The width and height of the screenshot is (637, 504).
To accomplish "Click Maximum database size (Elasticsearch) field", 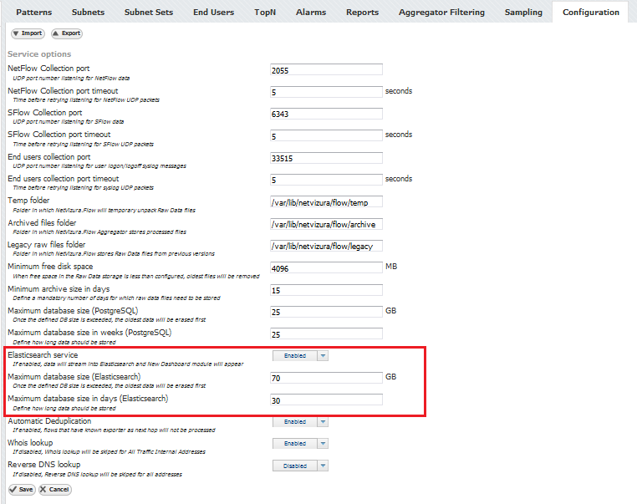I will coord(326,378).
